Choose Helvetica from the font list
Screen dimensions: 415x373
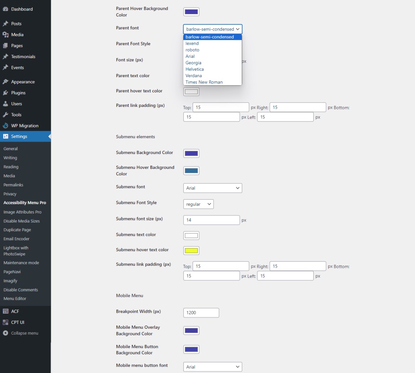point(212,69)
